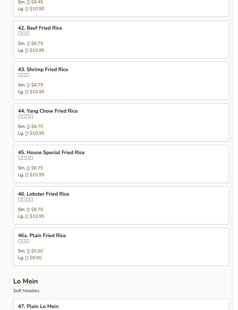This screenshot has height=310, width=238.
Task: Click large price of Lobster Fried Rice
Action: [x=37, y=216]
